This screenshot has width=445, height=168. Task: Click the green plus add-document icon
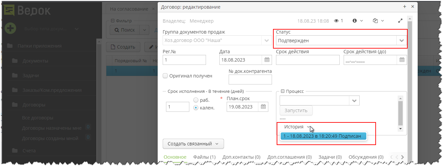(x=10, y=28)
